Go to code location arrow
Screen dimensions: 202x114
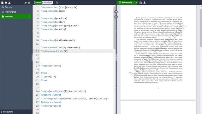(x=116, y=17)
